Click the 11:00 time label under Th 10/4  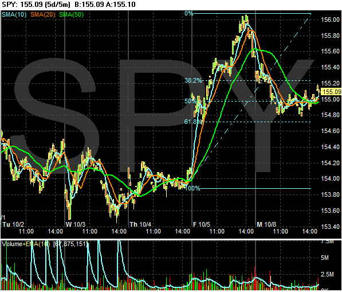tap(153, 231)
